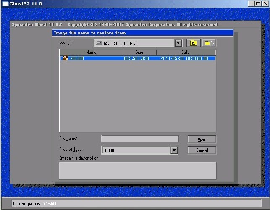The width and height of the screenshot is (270, 210).
Task: Click the Image file description text area
Action: [x=138, y=171]
